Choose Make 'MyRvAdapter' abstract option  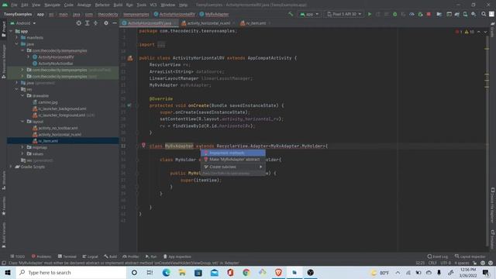pos(233,160)
